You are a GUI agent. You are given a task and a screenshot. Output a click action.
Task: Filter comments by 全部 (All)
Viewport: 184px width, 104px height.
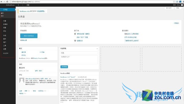21,91
